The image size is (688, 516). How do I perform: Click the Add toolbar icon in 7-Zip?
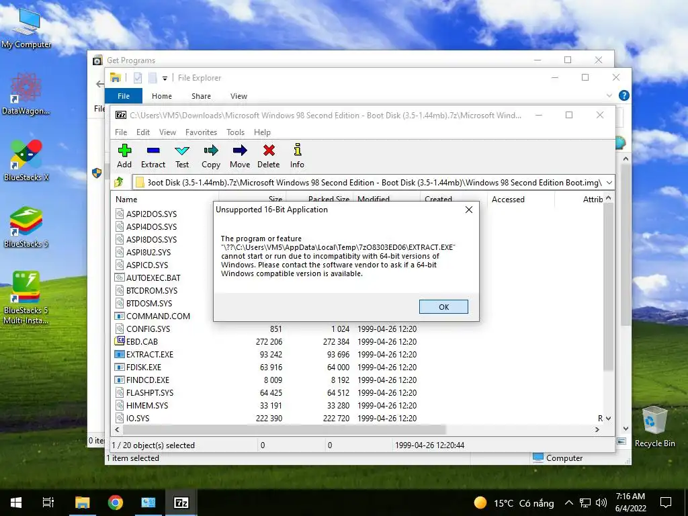tap(124, 156)
